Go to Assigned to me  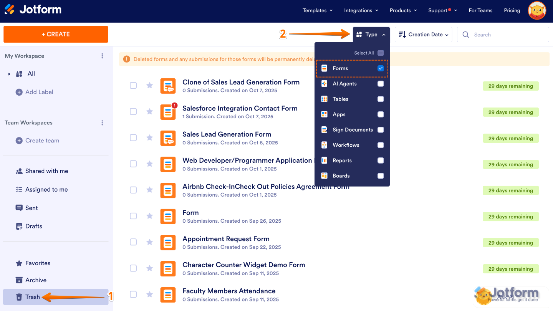pos(46,190)
